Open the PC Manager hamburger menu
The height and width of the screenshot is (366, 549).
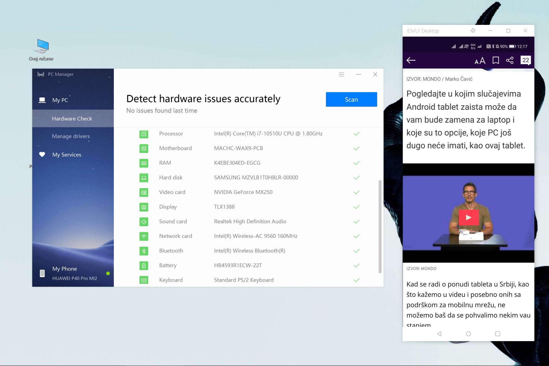coord(341,75)
